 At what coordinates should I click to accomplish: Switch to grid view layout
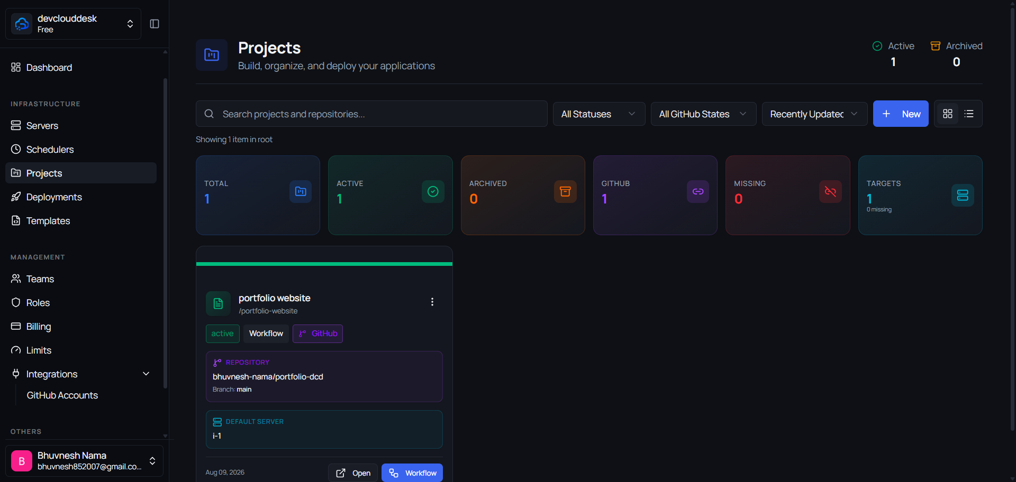tap(948, 114)
